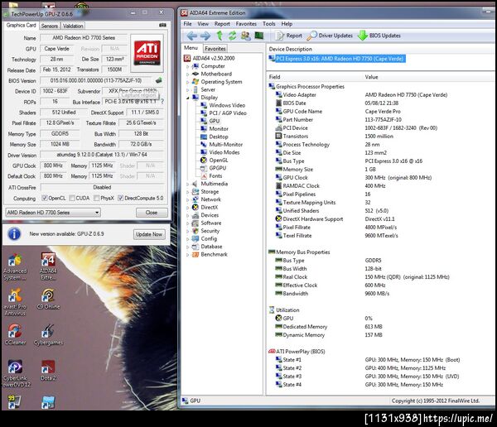Click the Value column header
The height and width of the screenshot is (427, 497).
(371, 77)
